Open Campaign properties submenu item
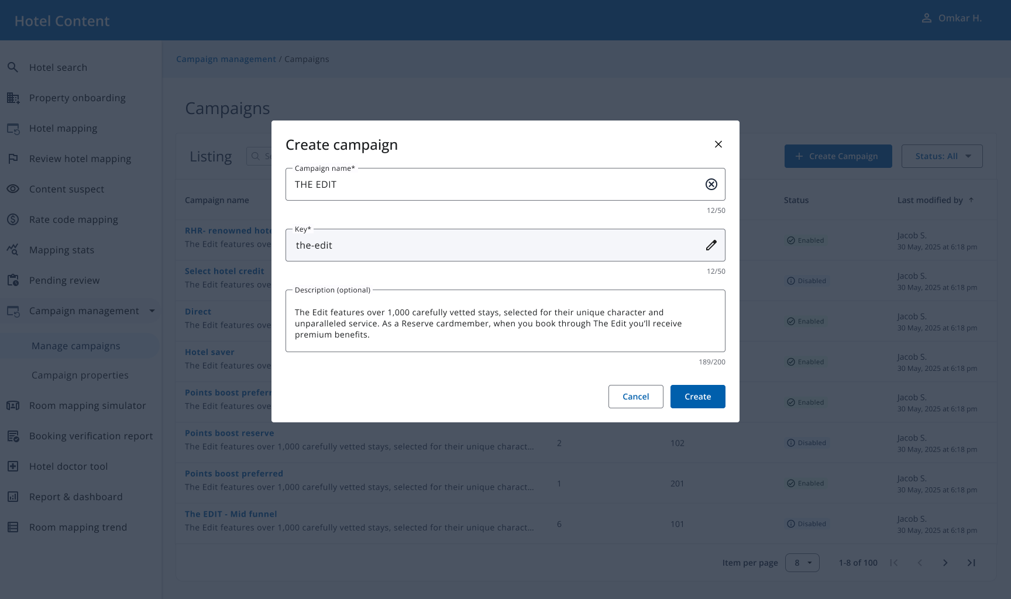 (x=81, y=375)
